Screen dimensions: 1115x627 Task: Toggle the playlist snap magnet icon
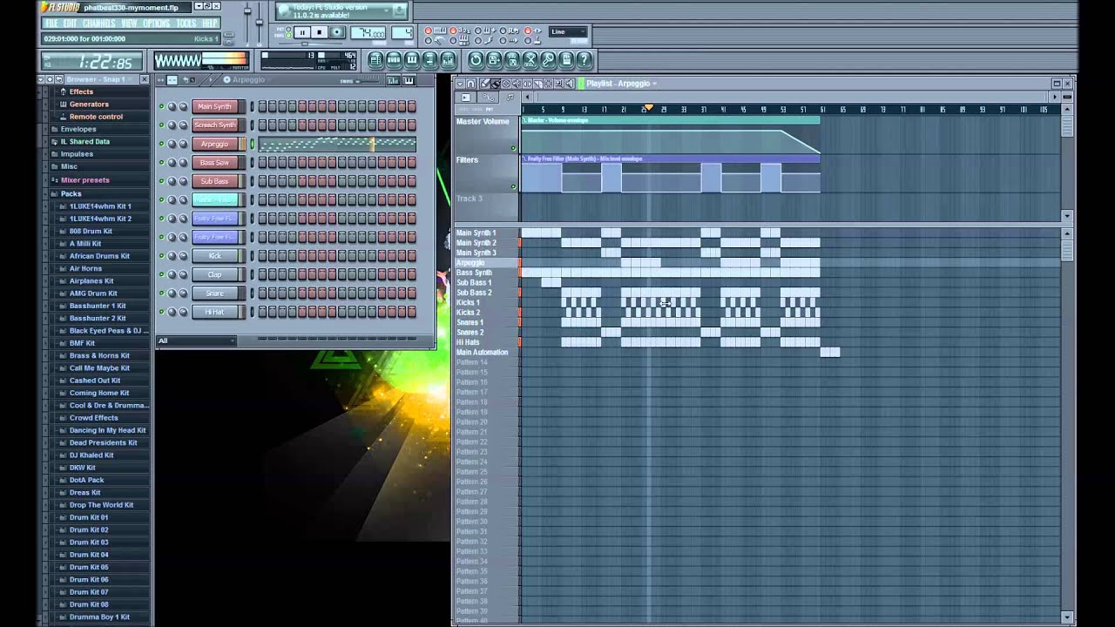[x=471, y=84]
